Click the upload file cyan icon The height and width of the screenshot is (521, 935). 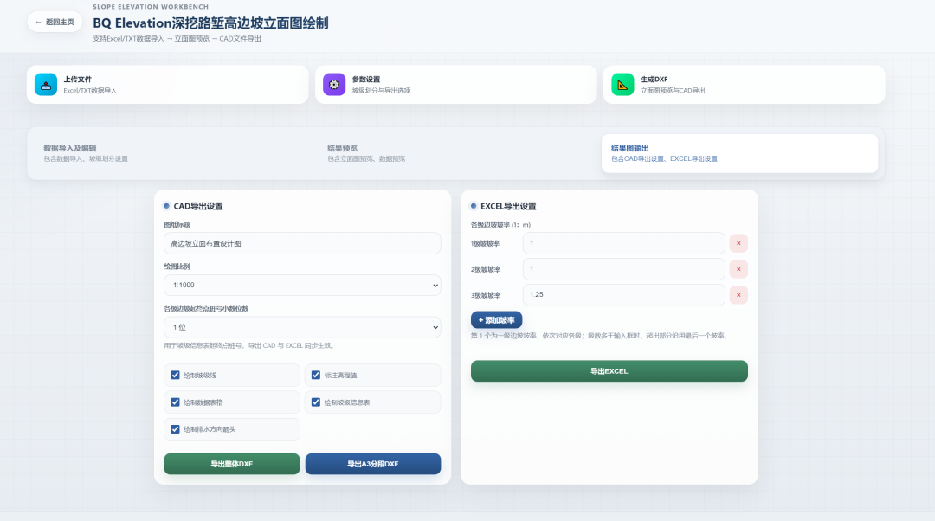pyautogui.click(x=46, y=85)
